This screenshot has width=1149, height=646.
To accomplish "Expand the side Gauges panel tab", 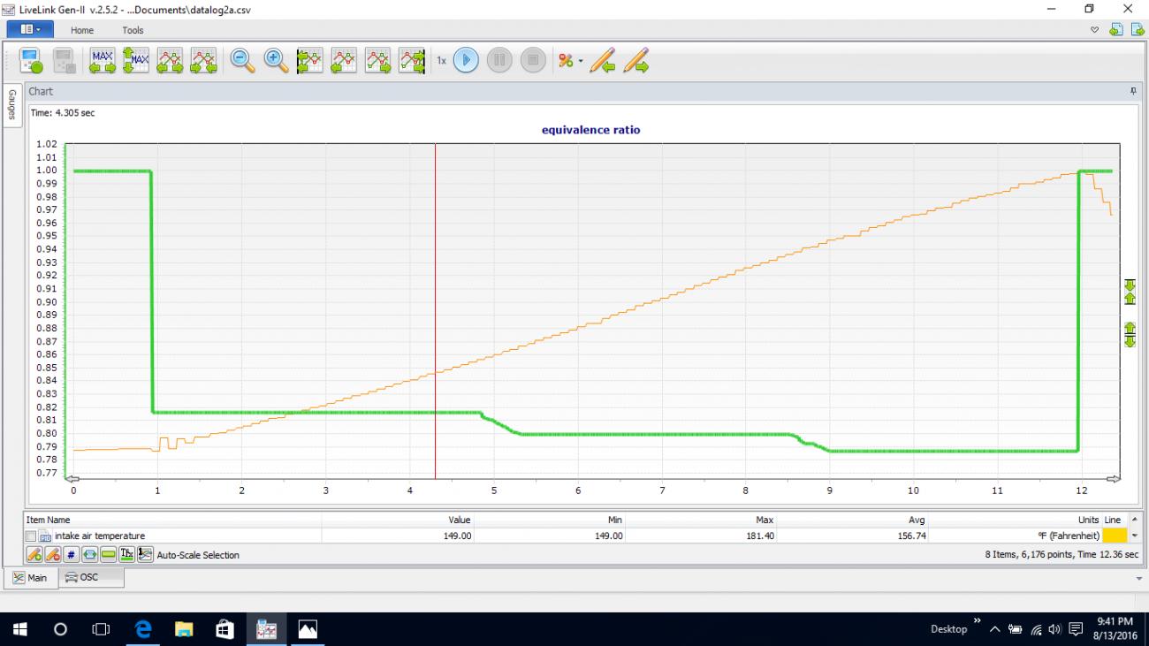I will 11,105.
